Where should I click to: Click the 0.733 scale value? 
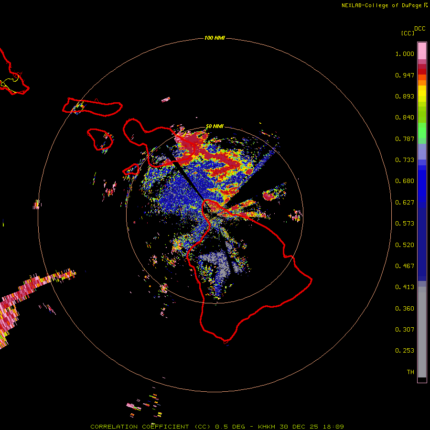point(405,160)
